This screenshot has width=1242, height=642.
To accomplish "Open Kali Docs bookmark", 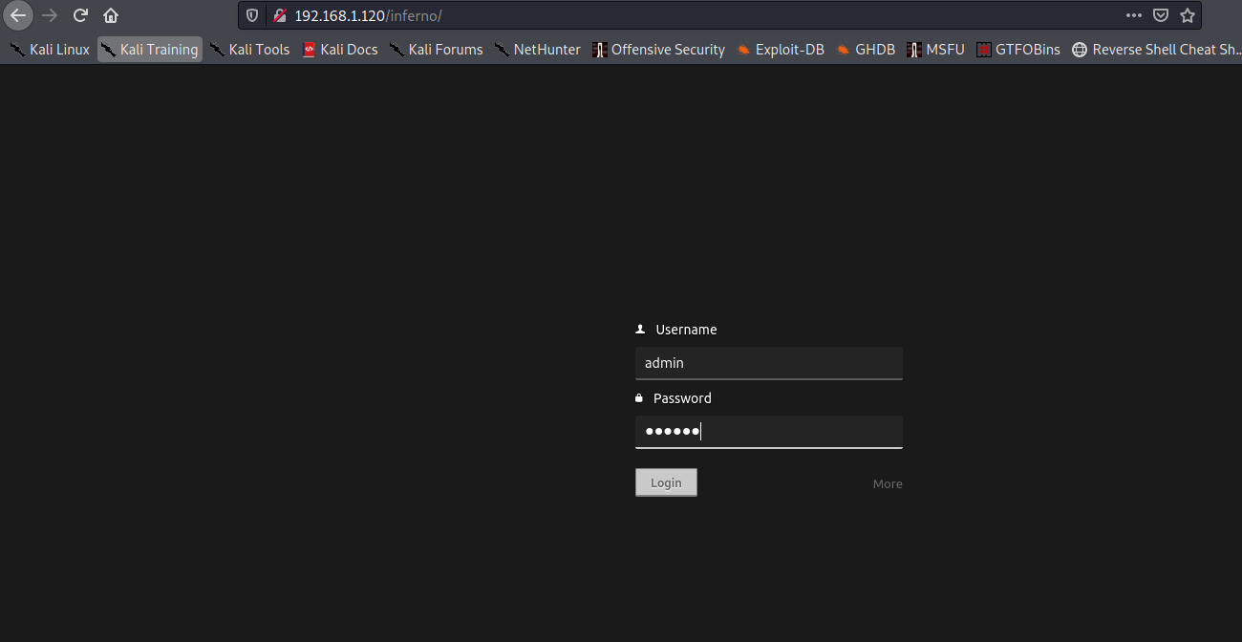I will tap(340, 50).
